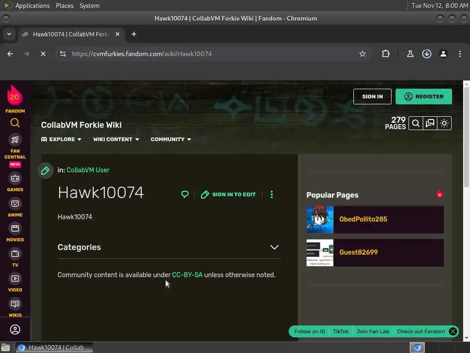Open the wiki Discuss speech bubbles icon

(430, 123)
